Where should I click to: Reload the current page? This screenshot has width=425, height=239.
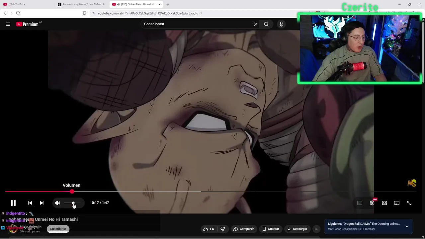[18, 13]
